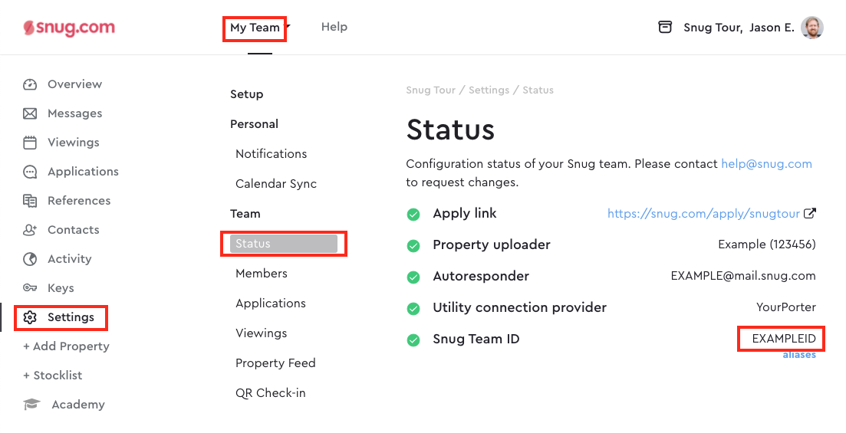Viewport: 846px width, 433px height.
Task: Click the Contacts person icon
Action: point(30,230)
